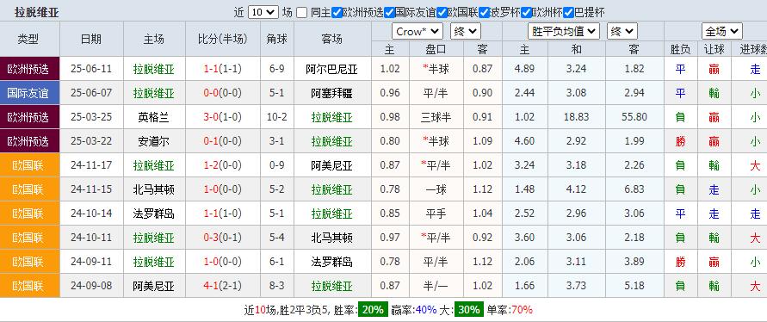Screen dimensions: 767x322
Task: Open 拉脱维亚 home team on 24-09-11 row
Action: pyautogui.click(x=153, y=262)
